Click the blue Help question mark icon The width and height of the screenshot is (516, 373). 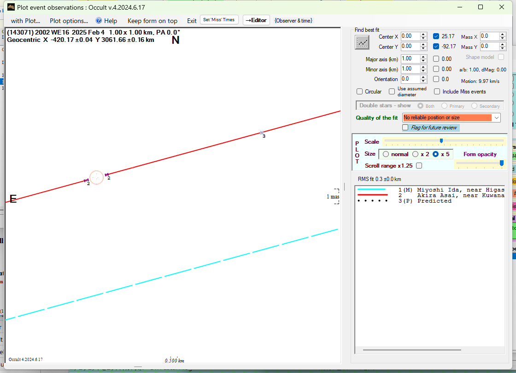tap(99, 21)
